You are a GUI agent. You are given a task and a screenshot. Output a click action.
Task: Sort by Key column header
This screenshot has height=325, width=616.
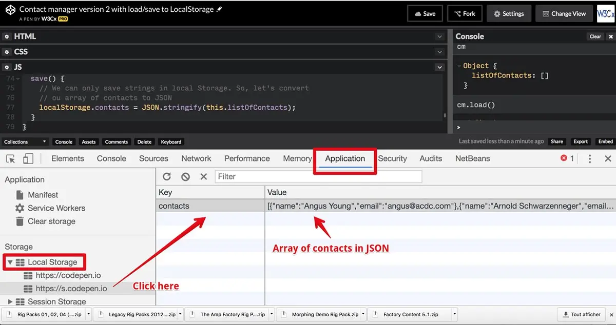(210, 193)
